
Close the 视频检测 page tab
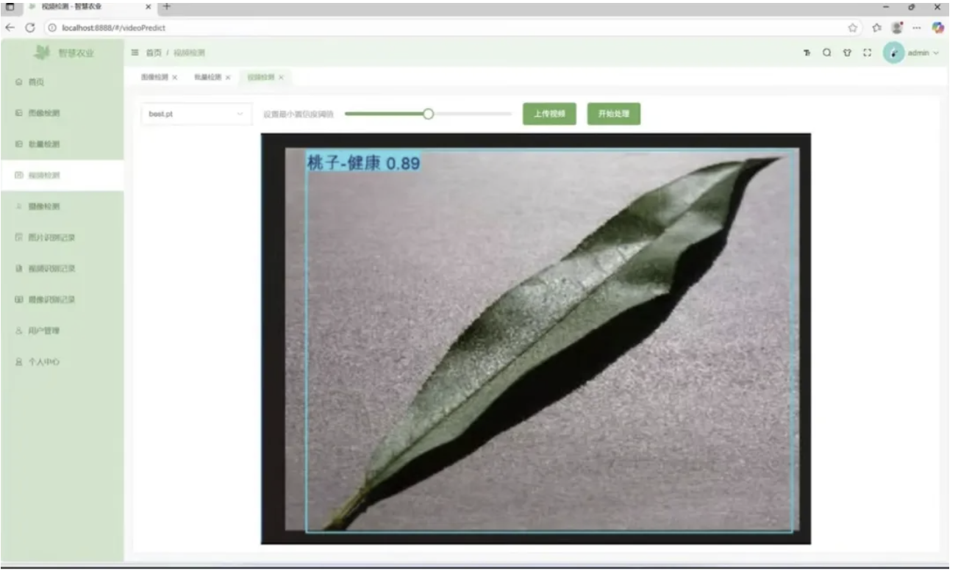coord(281,77)
